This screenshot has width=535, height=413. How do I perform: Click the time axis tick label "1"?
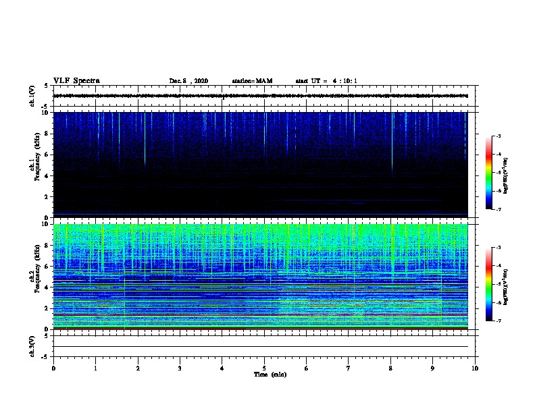(x=95, y=368)
